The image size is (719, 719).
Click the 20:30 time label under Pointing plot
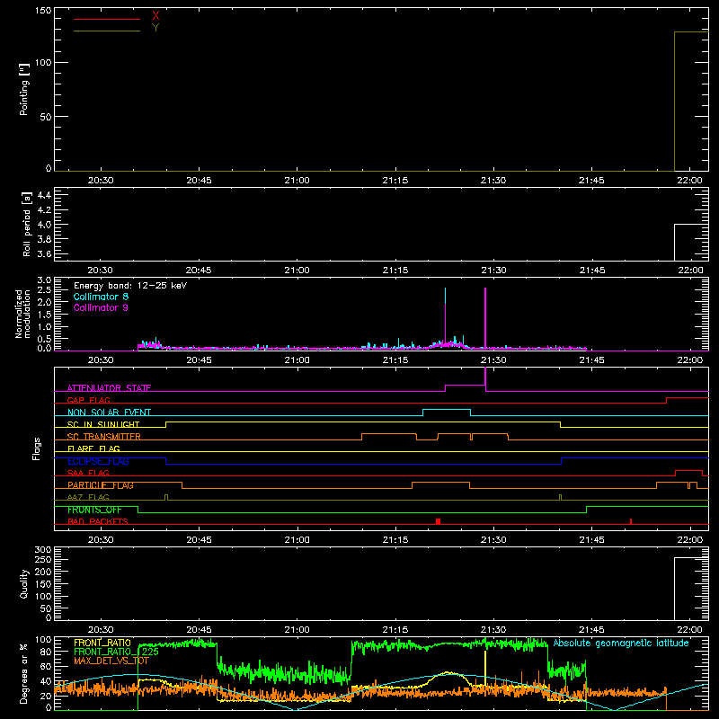tap(101, 181)
